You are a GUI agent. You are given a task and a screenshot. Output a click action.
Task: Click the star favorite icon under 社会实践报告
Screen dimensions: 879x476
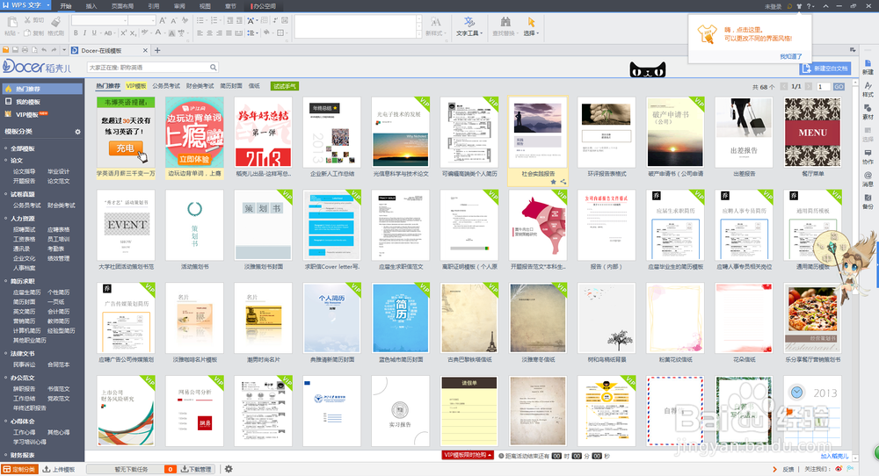click(553, 182)
